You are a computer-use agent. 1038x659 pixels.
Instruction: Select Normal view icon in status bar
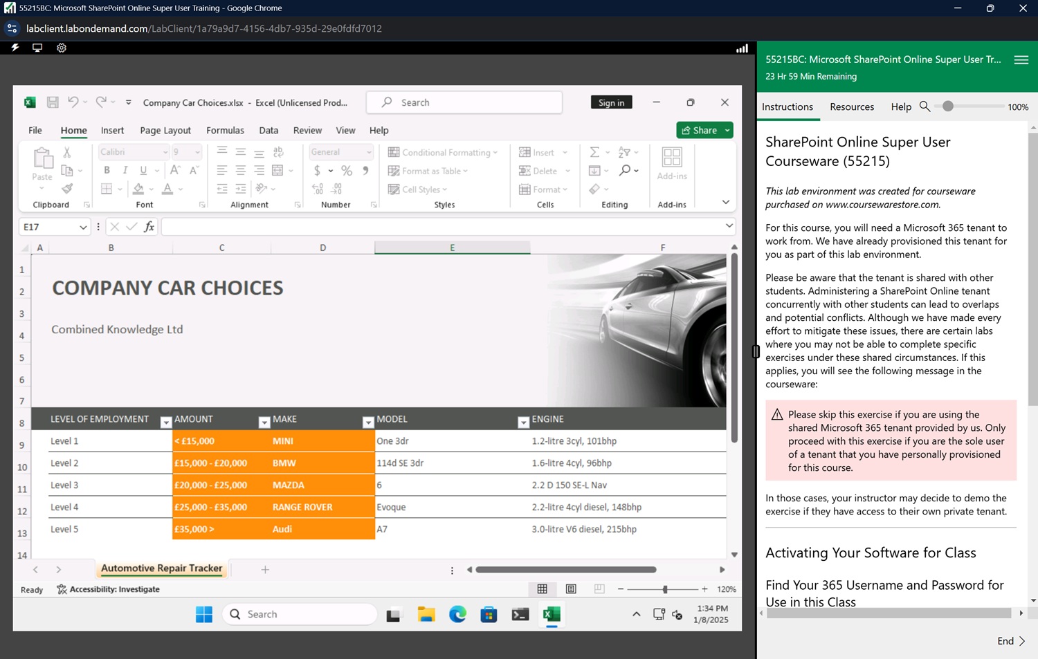[x=543, y=589]
